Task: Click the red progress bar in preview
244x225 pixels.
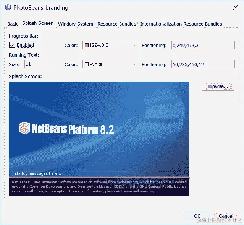Action: click(99, 178)
